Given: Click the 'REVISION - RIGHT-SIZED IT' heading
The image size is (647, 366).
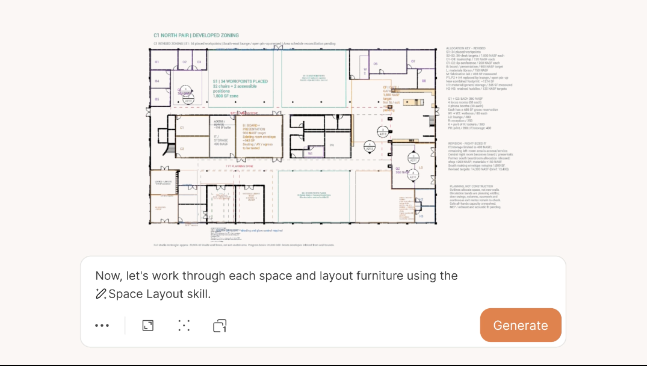Looking at the screenshot, I should [x=467, y=144].
